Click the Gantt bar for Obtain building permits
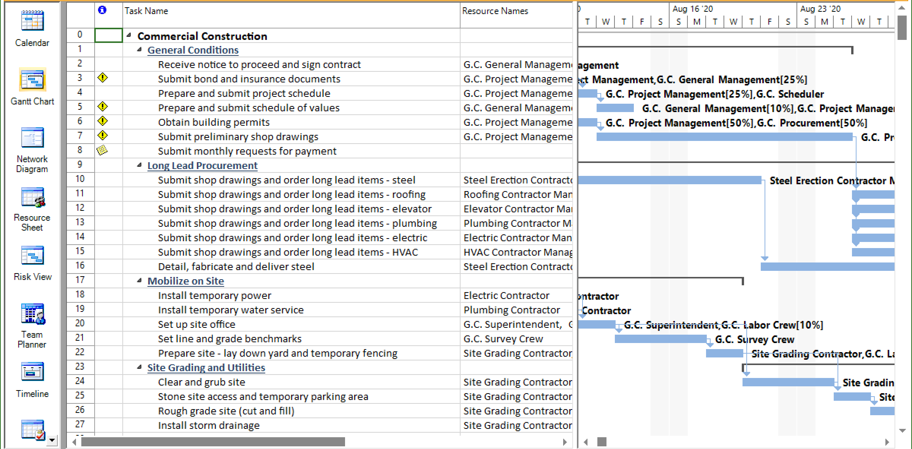Screen dimensions: 912x449 (x=587, y=122)
